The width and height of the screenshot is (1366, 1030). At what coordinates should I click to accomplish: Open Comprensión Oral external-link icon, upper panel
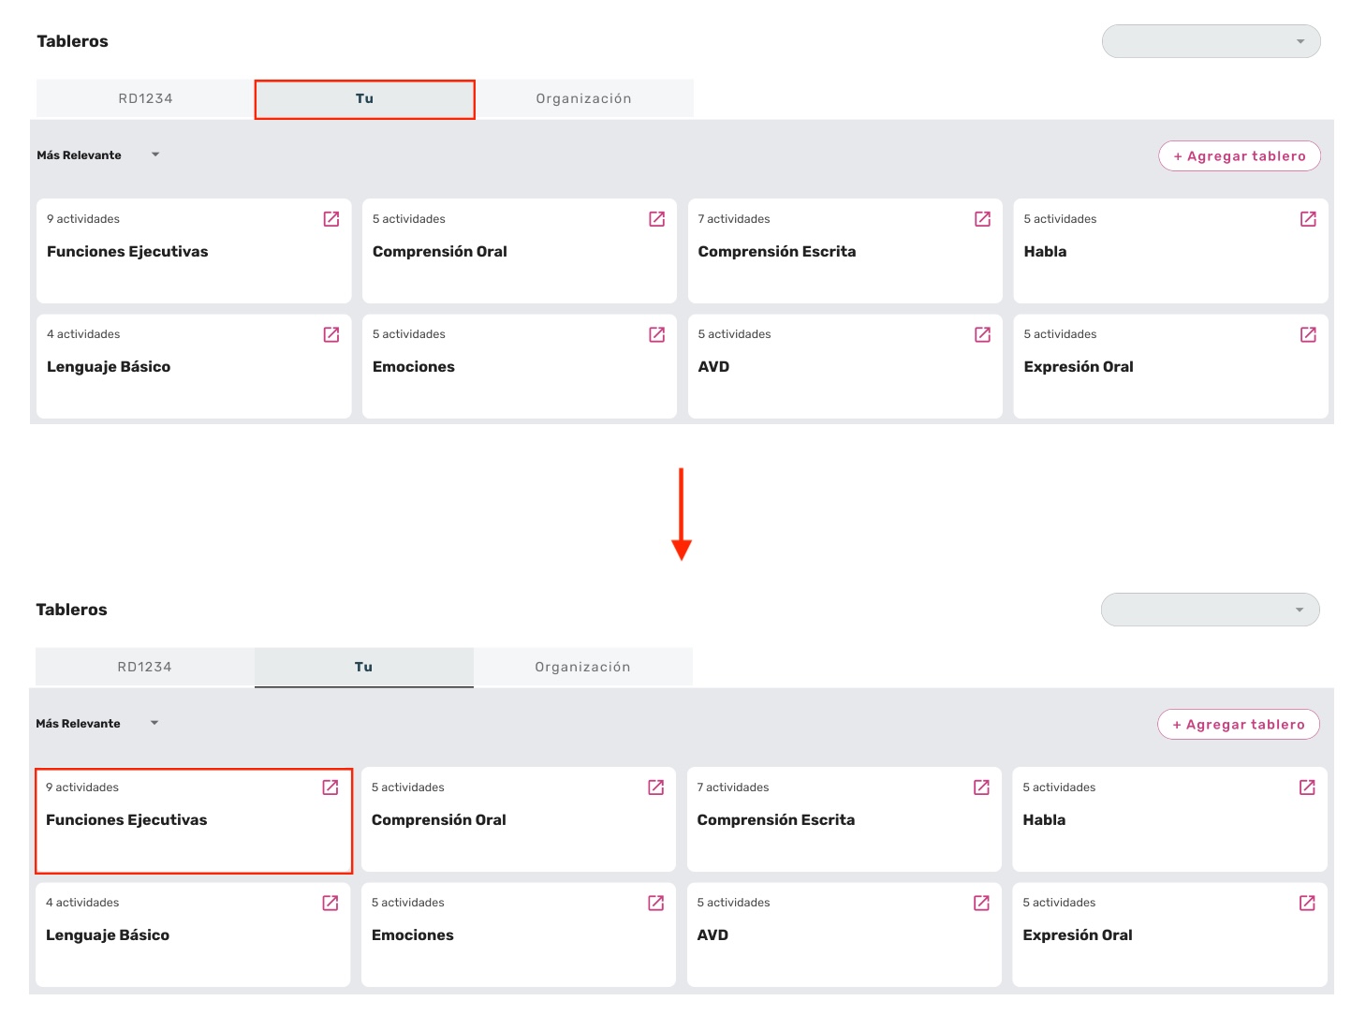657,219
